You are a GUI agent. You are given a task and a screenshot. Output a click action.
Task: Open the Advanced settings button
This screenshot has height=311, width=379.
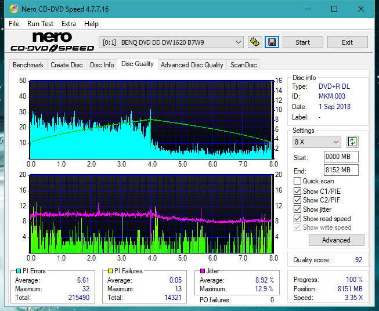pyautogui.click(x=336, y=240)
